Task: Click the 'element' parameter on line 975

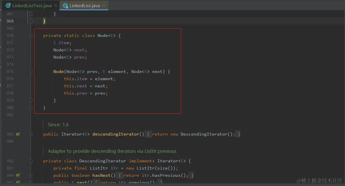Action: tap(117, 72)
